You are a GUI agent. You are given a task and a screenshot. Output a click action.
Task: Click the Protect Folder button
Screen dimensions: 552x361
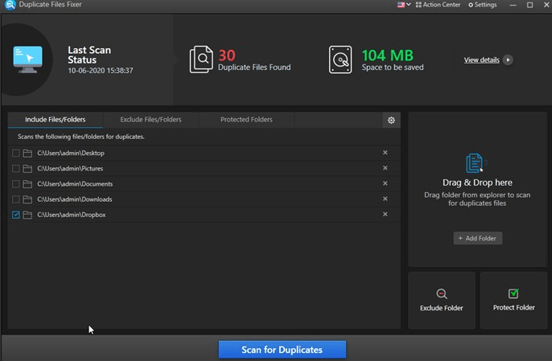click(513, 300)
